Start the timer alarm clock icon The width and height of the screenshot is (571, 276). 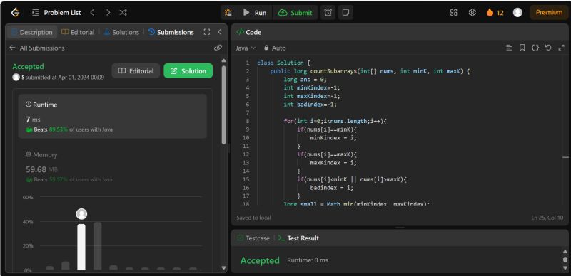328,13
